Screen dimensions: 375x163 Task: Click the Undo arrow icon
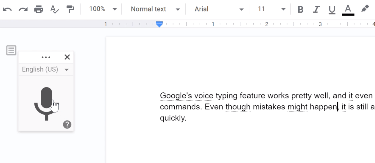point(7,9)
